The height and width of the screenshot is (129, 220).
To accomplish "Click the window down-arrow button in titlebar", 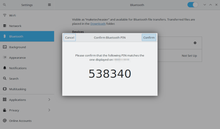I will click(205, 5).
